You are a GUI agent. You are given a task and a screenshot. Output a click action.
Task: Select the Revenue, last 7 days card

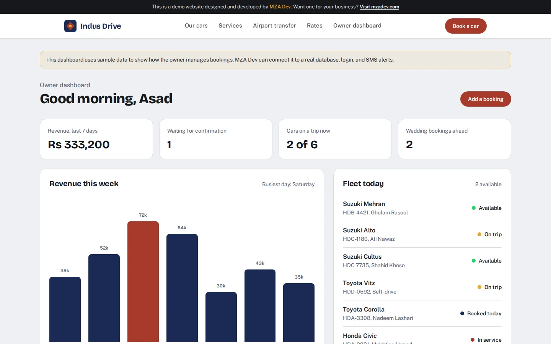tap(96, 139)
